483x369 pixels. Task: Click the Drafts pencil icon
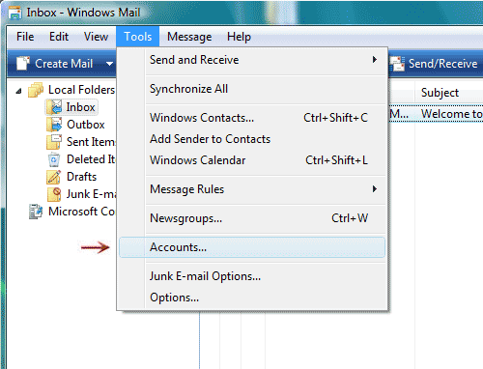click(54, 177)
